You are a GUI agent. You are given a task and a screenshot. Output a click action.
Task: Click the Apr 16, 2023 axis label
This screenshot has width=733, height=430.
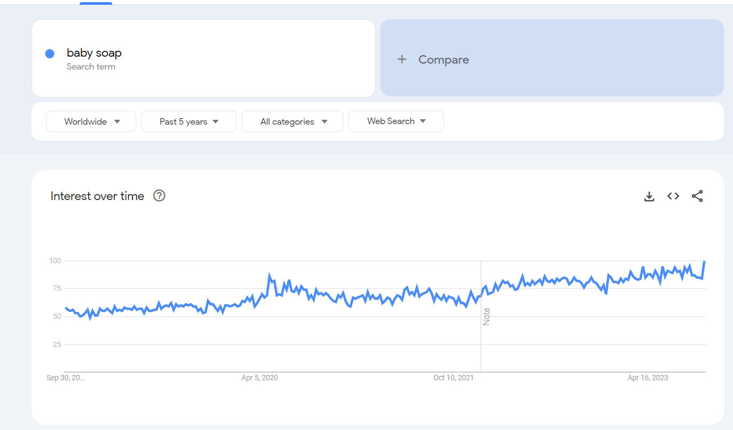[648, 378]
